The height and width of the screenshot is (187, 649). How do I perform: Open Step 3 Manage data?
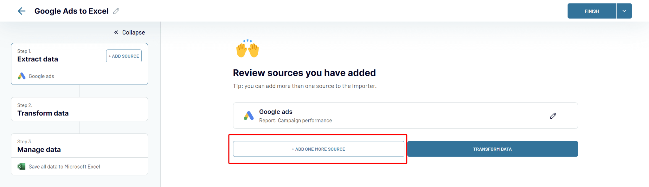(79, 146)
